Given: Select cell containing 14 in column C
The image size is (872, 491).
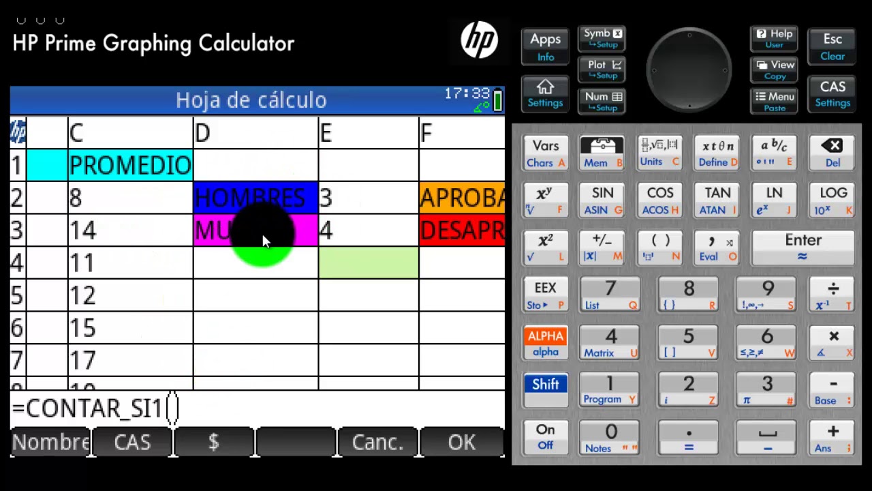Looking at the screenshot, I should pyautogui.click(x=130, y=230).
